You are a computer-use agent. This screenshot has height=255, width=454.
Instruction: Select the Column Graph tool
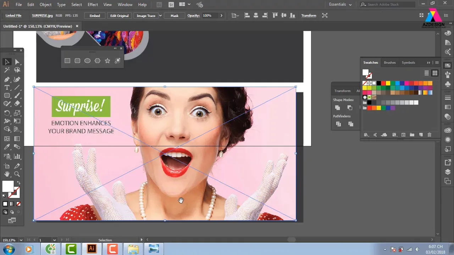click(x=17, y=156)
